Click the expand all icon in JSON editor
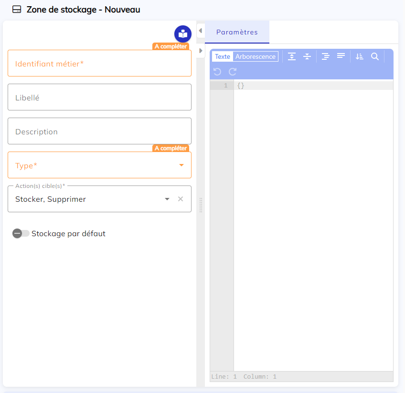This screenshot has height=393, width=405. click(x=292, y=56)
